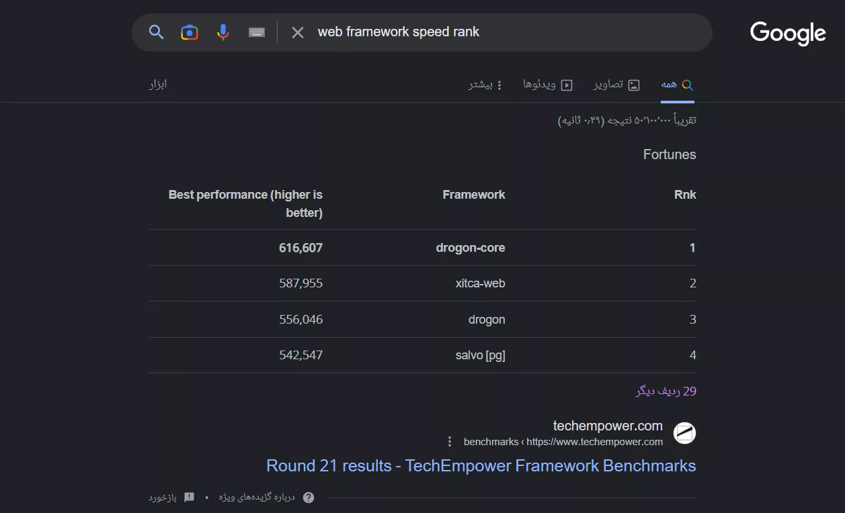
Task: Open the three-dot menu beside techempower.com
Action: (x=450, y=442)
